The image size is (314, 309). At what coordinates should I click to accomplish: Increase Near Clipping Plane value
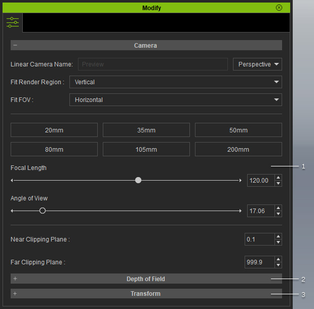coord(278,236)
